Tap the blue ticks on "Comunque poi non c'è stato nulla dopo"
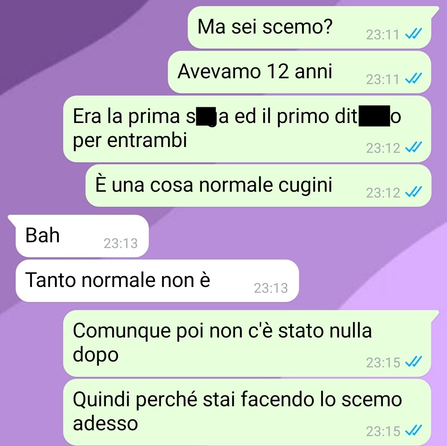 pos(413,362)
